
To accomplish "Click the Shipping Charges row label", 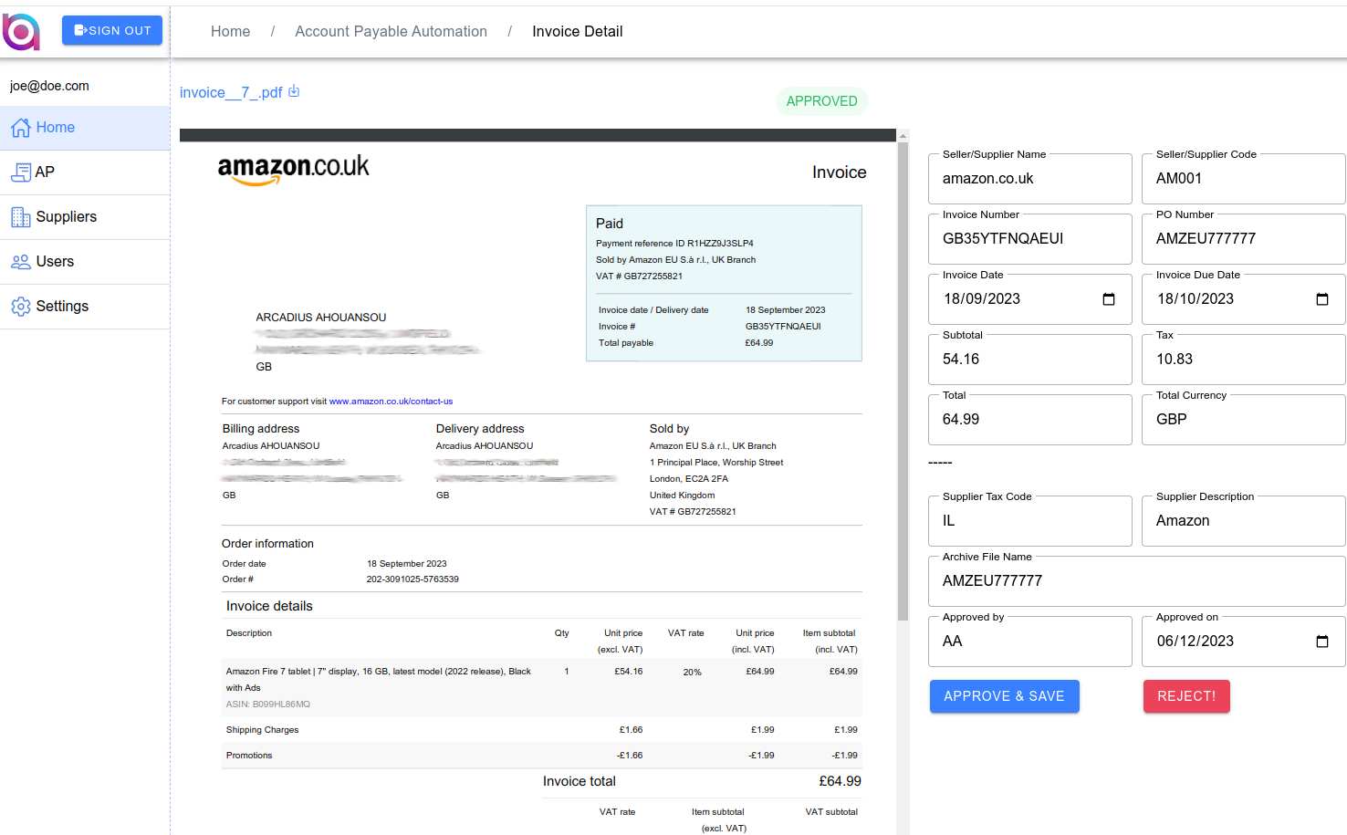I will (262, 730).
